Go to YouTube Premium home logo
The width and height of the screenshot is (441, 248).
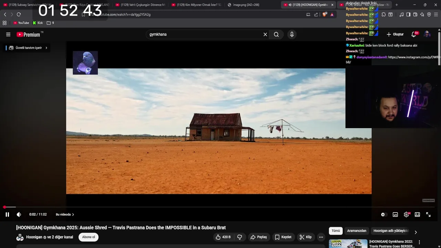pos(29,34)
